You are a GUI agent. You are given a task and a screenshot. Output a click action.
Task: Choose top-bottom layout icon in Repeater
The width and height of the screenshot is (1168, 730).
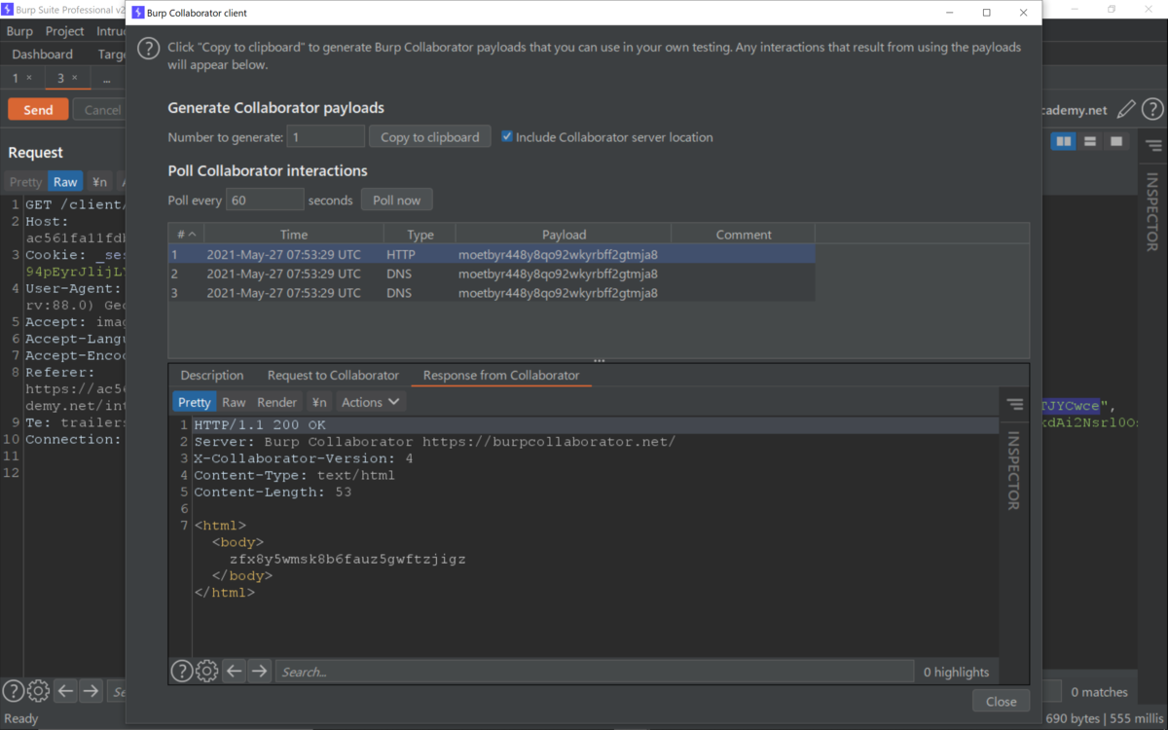[1090, 142]
